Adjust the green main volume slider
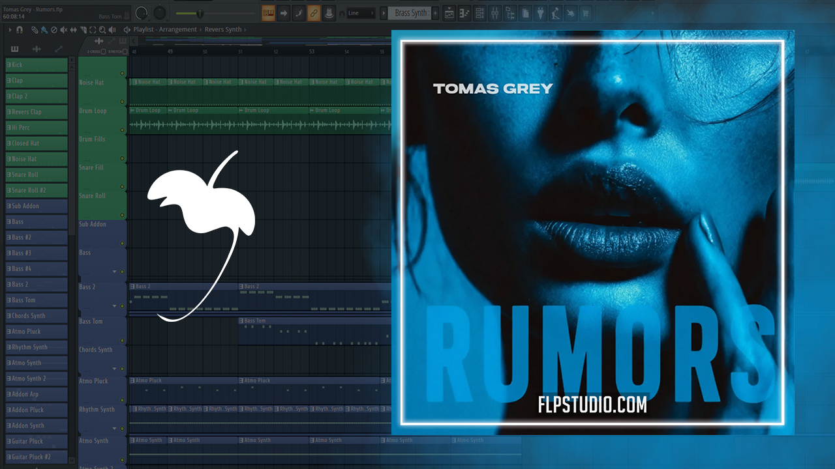Image resolution: width=835 pixels, height=469 pixels. pyautogui.click(x=200, y=13)
